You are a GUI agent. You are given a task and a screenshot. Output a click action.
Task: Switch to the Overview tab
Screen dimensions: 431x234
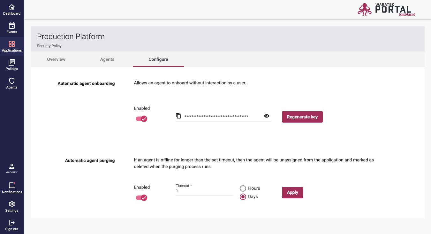click(56, 59)
